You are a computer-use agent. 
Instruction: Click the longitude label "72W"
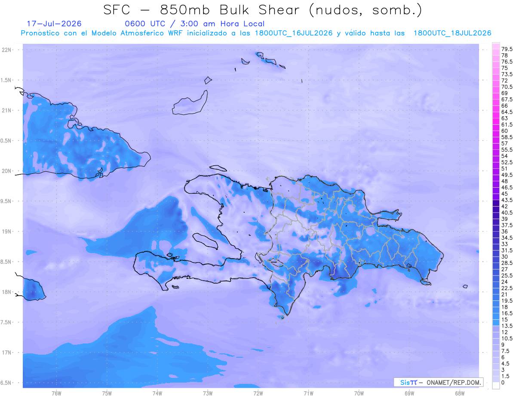[258, 393]
